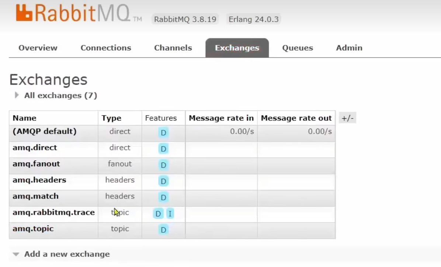Switch to the Connections tab

click(106, 48)
